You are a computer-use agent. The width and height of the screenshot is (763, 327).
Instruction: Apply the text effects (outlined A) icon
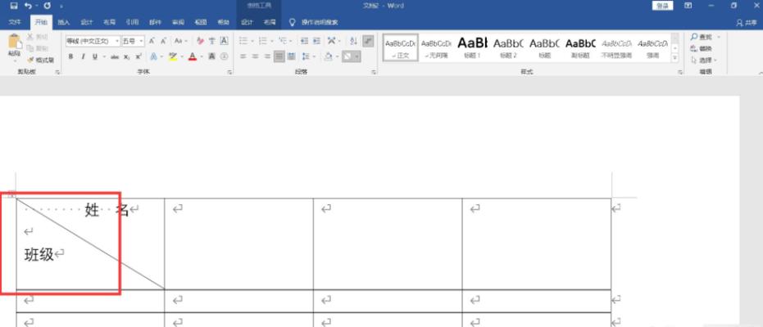pyautogui.click(x=154, y=56)
